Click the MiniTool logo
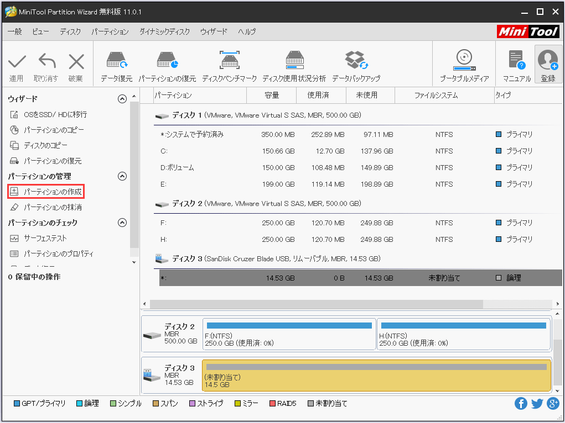The height and width of the screenshot is (423, 565). pyautogui.click(x=528, y=31)
